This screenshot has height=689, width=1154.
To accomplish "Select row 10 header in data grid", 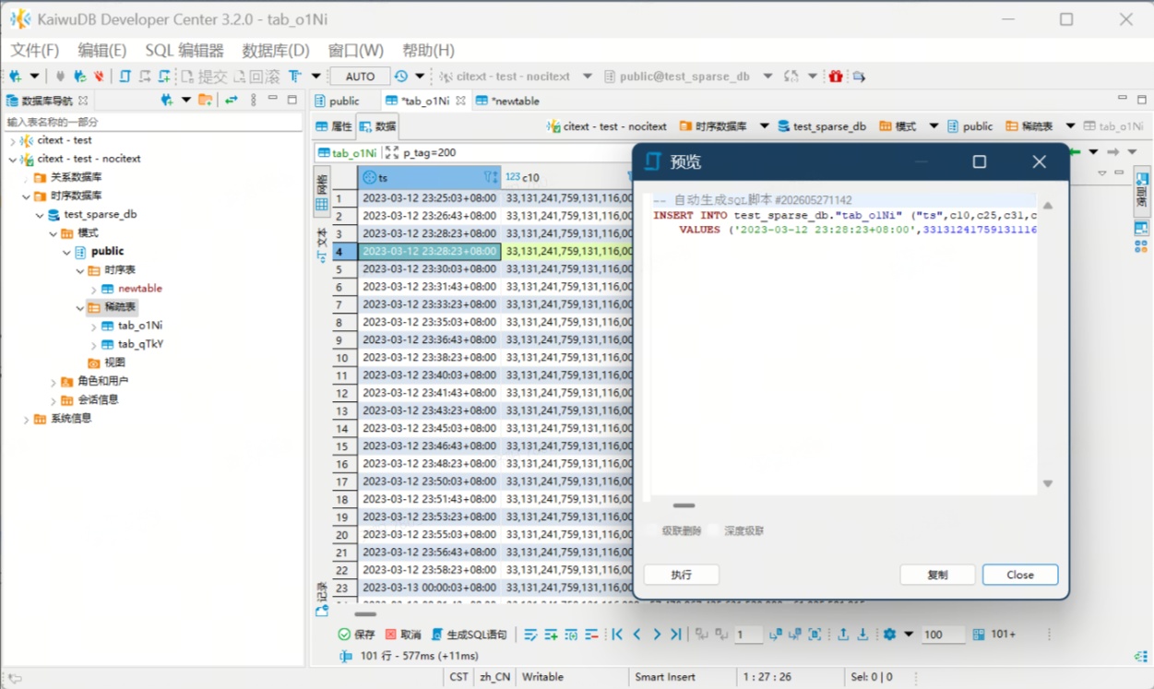I will 344,358.
